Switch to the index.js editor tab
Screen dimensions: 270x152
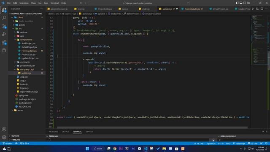pos(146,9)
